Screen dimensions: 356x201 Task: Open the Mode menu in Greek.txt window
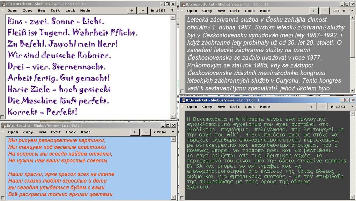tap(265, 107)
